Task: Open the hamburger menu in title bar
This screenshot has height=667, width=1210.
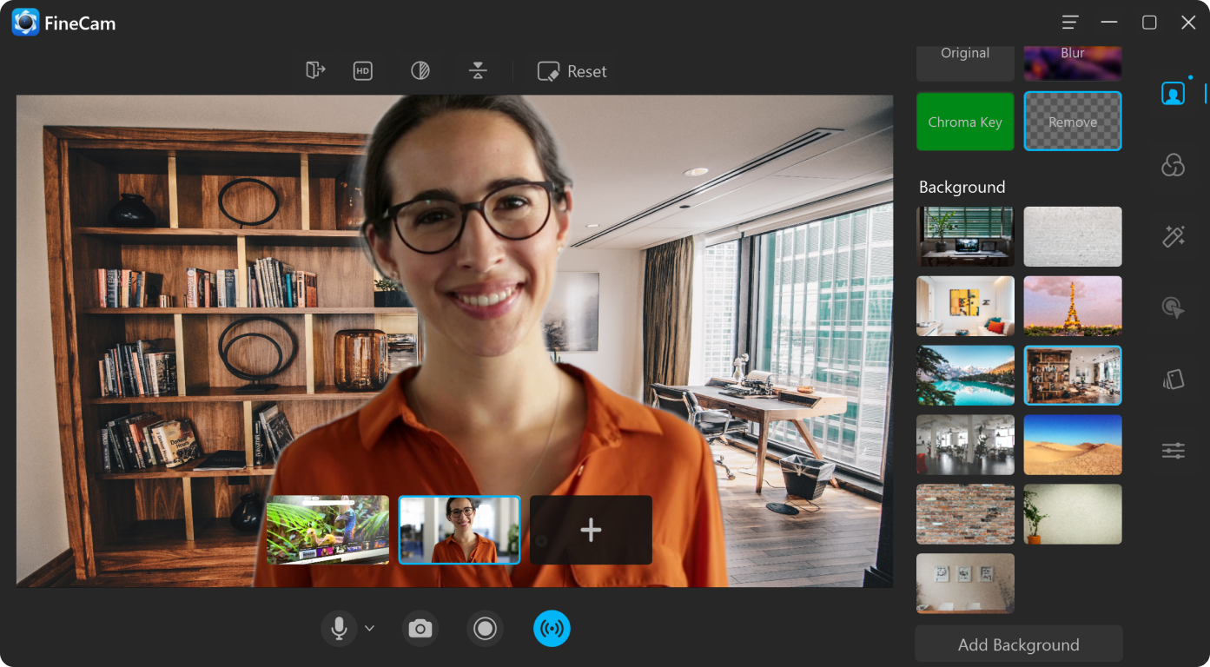Action: (1070, 23)
